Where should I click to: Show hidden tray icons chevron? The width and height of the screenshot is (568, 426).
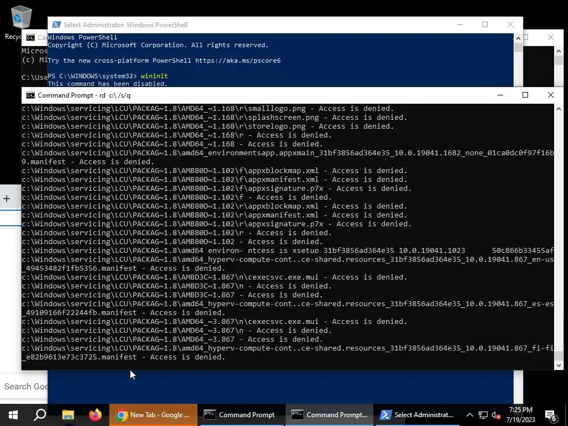(x=469, y=415)
